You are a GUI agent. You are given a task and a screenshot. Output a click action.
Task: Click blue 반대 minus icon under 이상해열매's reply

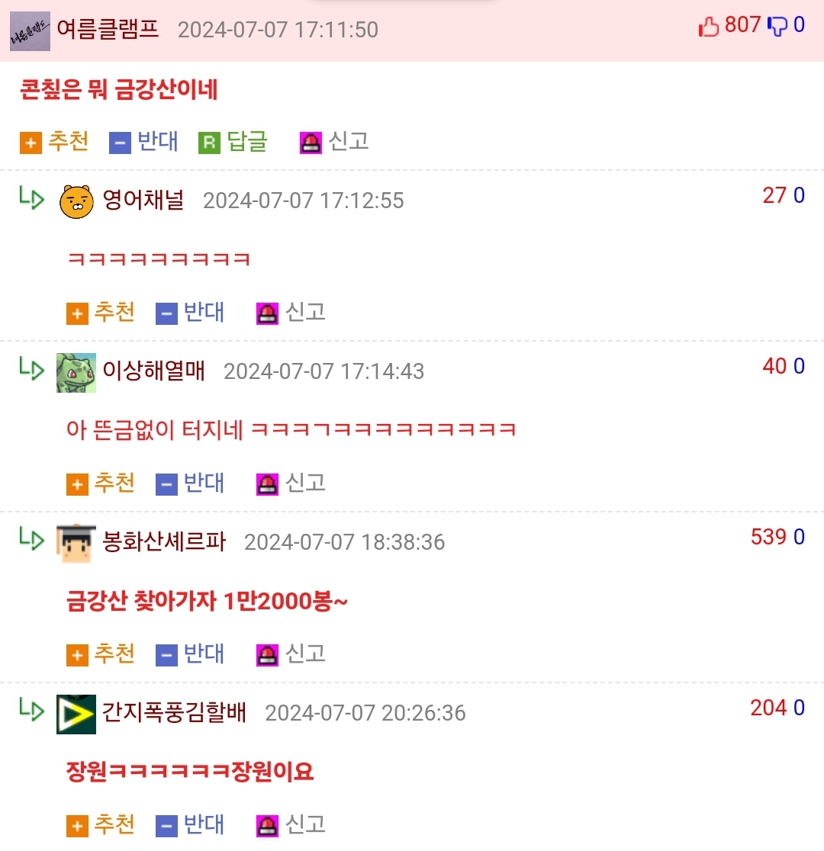tap(167, 485)
